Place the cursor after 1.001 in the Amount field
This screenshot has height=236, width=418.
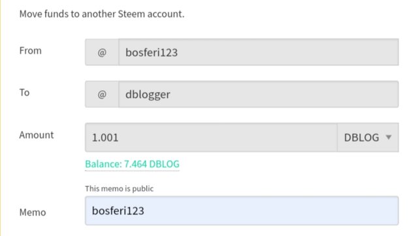[x=120, y=137]
